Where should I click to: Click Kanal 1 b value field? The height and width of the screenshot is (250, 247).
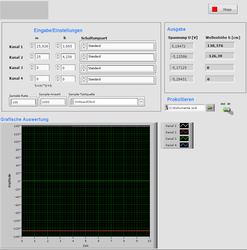point(68,46)
